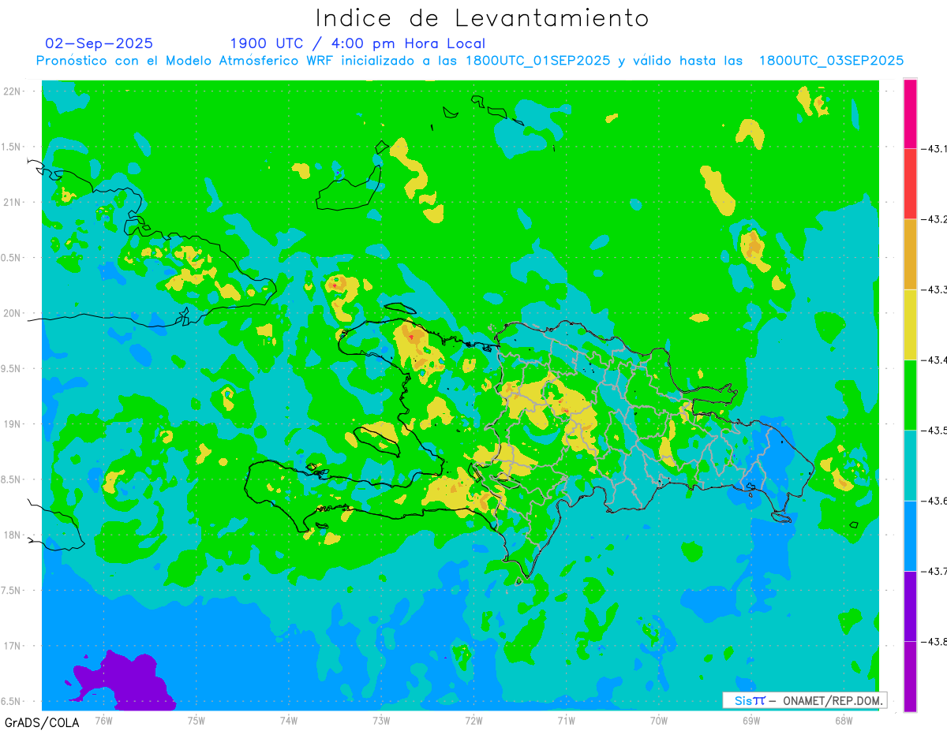The width and height of the screenshot is (947, 731).
Task: Click the longitude label '68W'
Action: [x=844, y=721]
